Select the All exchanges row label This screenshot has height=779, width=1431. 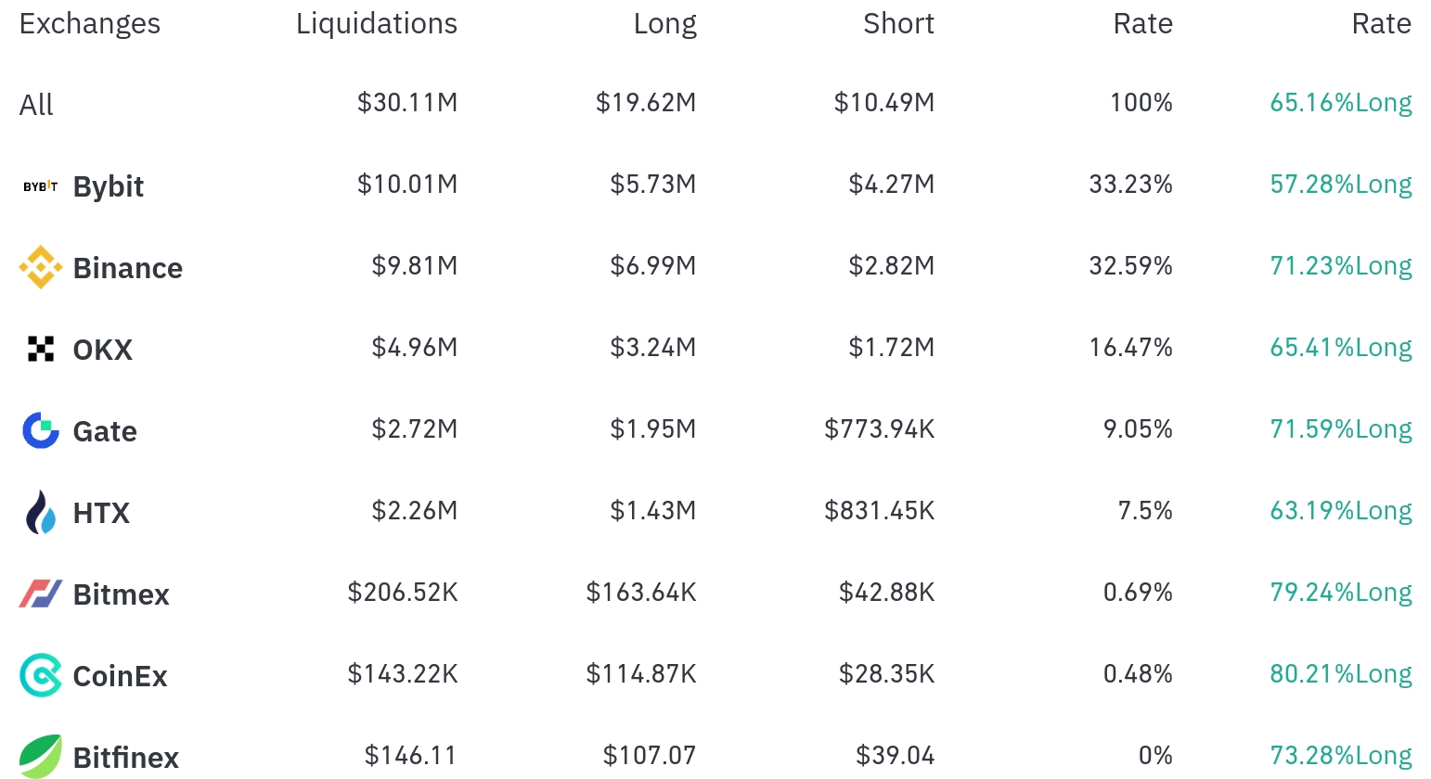click(x=36, y=105)
